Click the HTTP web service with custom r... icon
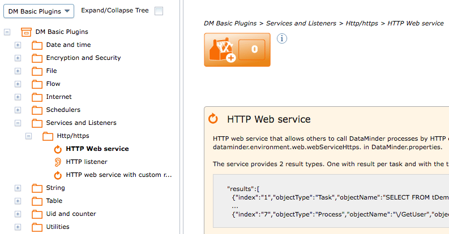449x234 pixels. click(58, 175)
